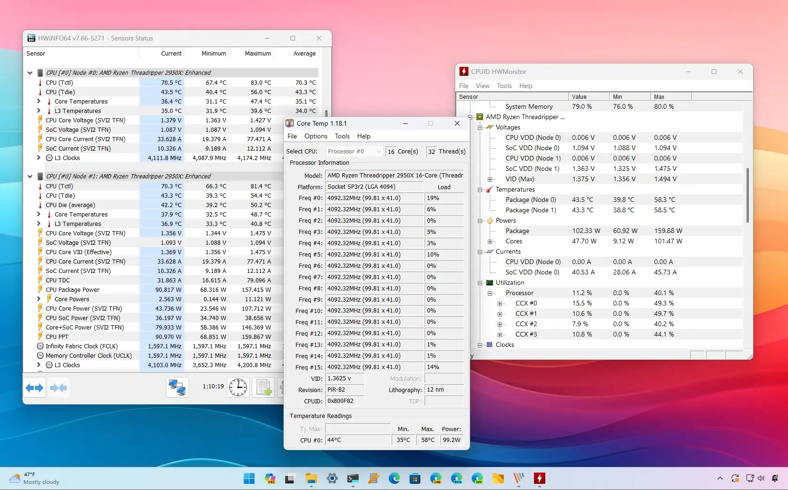Open Core Temp Help menu
788x490 pixels.
[364, 136]
